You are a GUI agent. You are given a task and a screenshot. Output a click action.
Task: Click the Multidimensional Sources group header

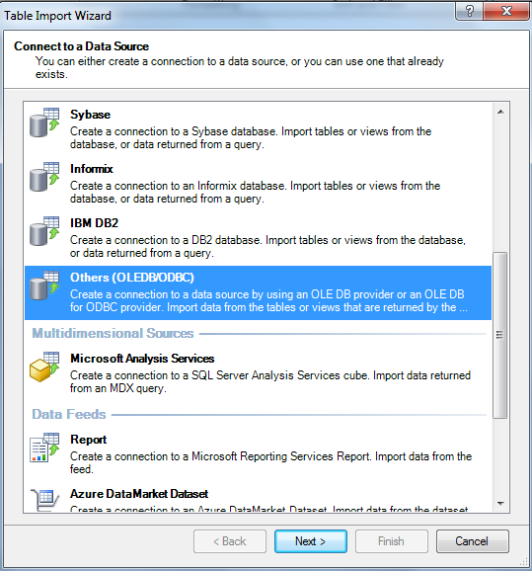(113, 333)
